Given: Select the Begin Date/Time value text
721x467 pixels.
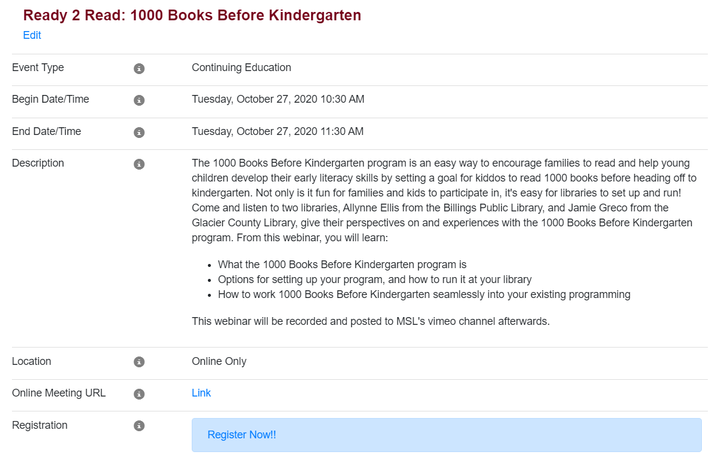Looking at the screenshot, I should click(278, 99).
